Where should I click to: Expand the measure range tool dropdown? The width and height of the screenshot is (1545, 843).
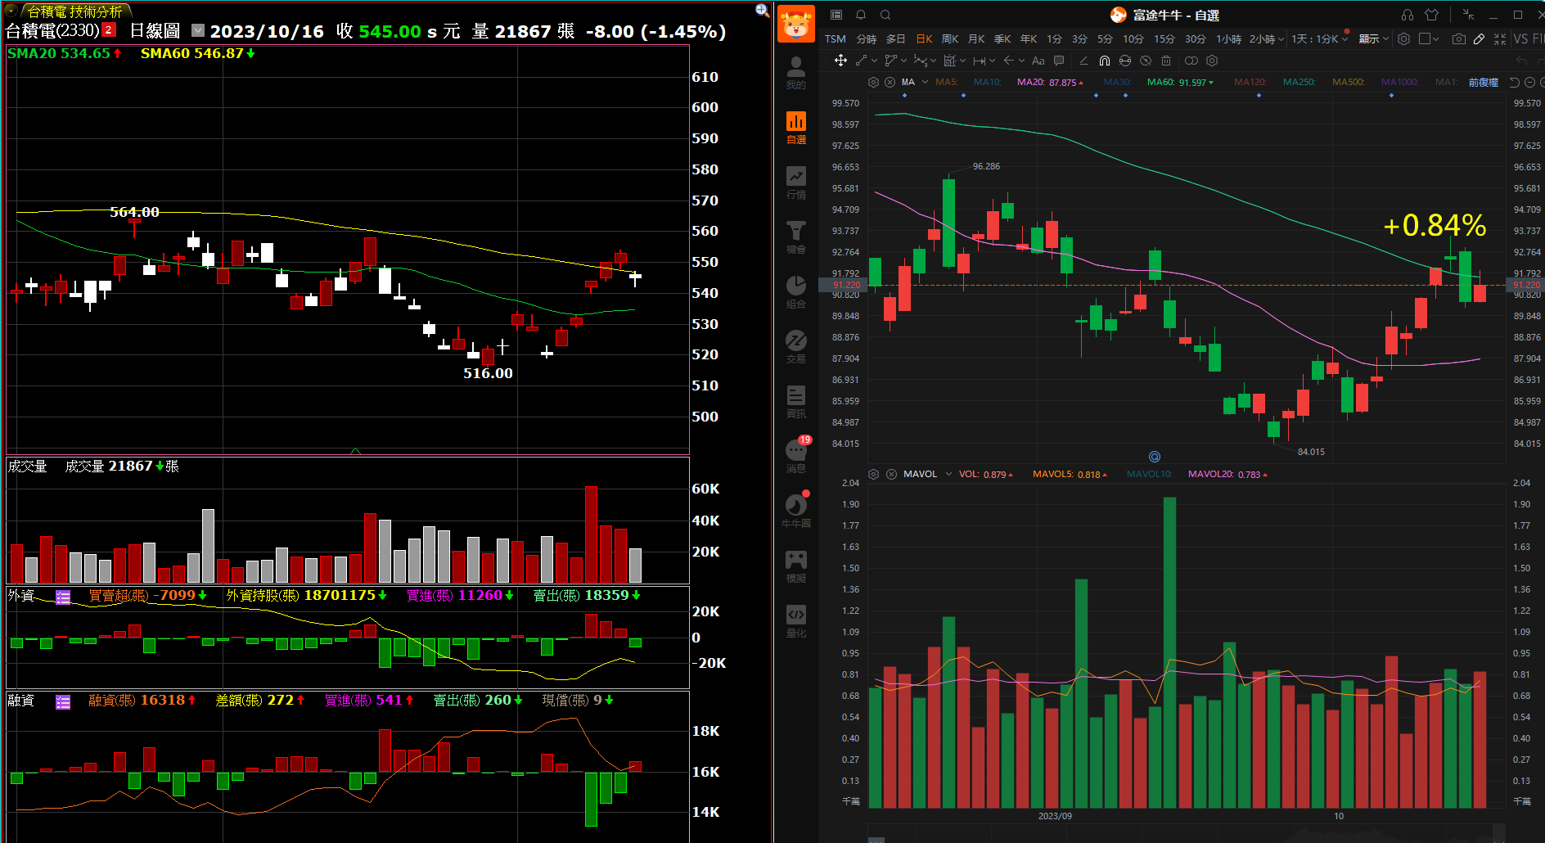[x=992, y=61]
